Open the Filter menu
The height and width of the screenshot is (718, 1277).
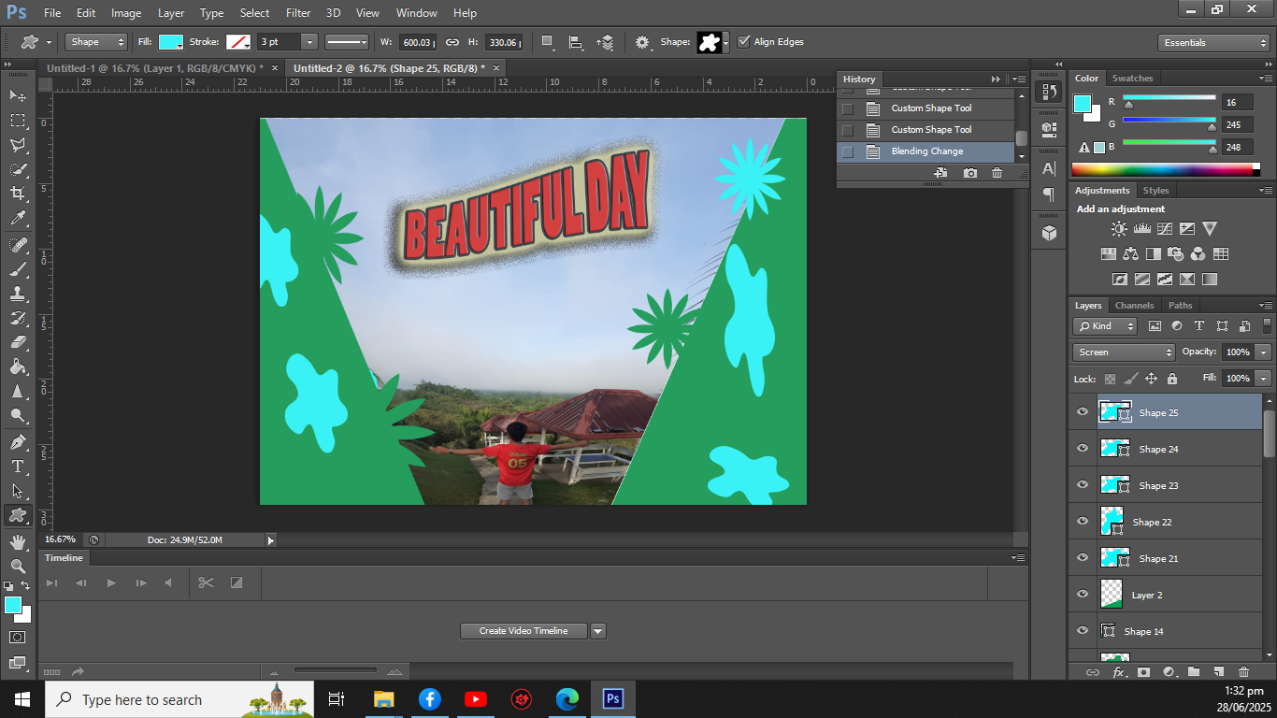click(x=298, y=13)
